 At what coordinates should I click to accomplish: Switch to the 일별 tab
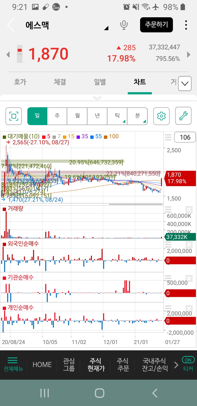point(100,82)
